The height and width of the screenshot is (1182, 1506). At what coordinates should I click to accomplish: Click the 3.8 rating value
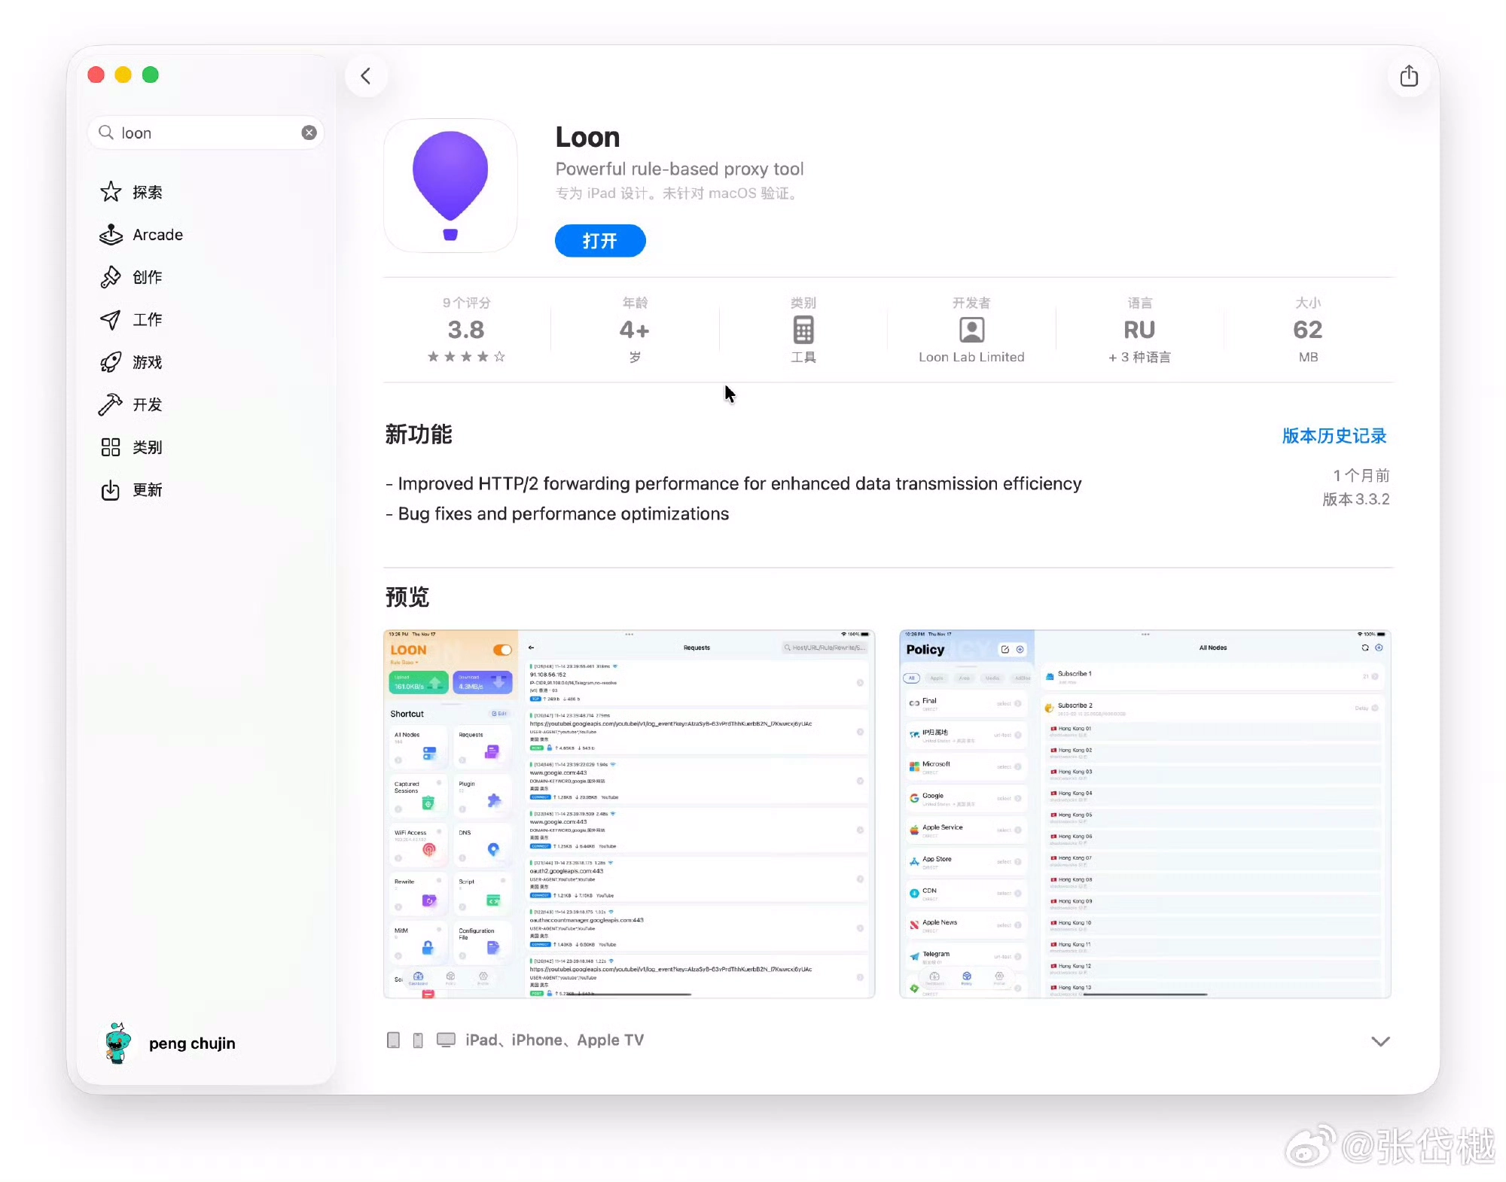[x=466, y=330]
